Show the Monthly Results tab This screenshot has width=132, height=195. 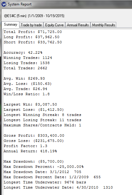point(103,25)
